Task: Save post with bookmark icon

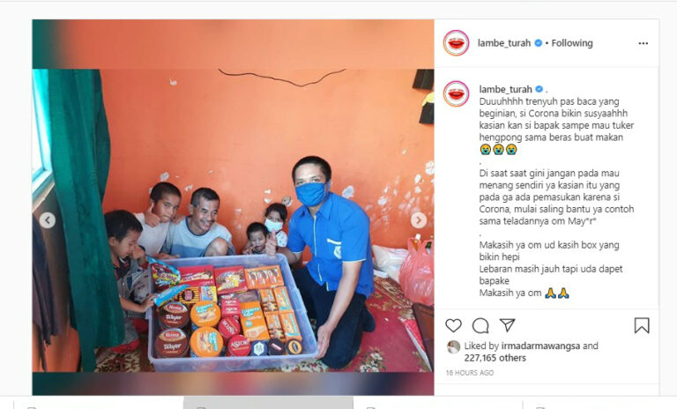Action: tap(642, 325)
